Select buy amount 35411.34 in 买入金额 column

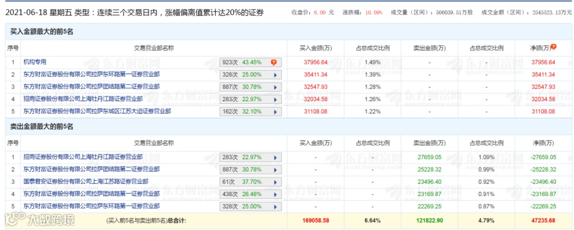click(316, 75)
